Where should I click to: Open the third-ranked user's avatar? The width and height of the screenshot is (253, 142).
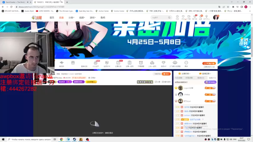click(x=180, y=101)
